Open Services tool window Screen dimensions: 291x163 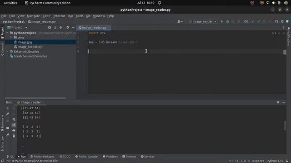[147, 157]
